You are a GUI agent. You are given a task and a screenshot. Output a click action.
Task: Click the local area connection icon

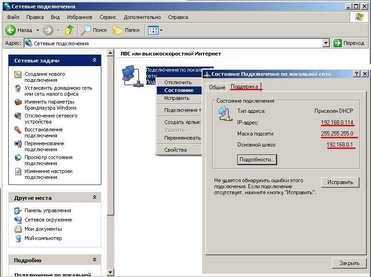131,74
